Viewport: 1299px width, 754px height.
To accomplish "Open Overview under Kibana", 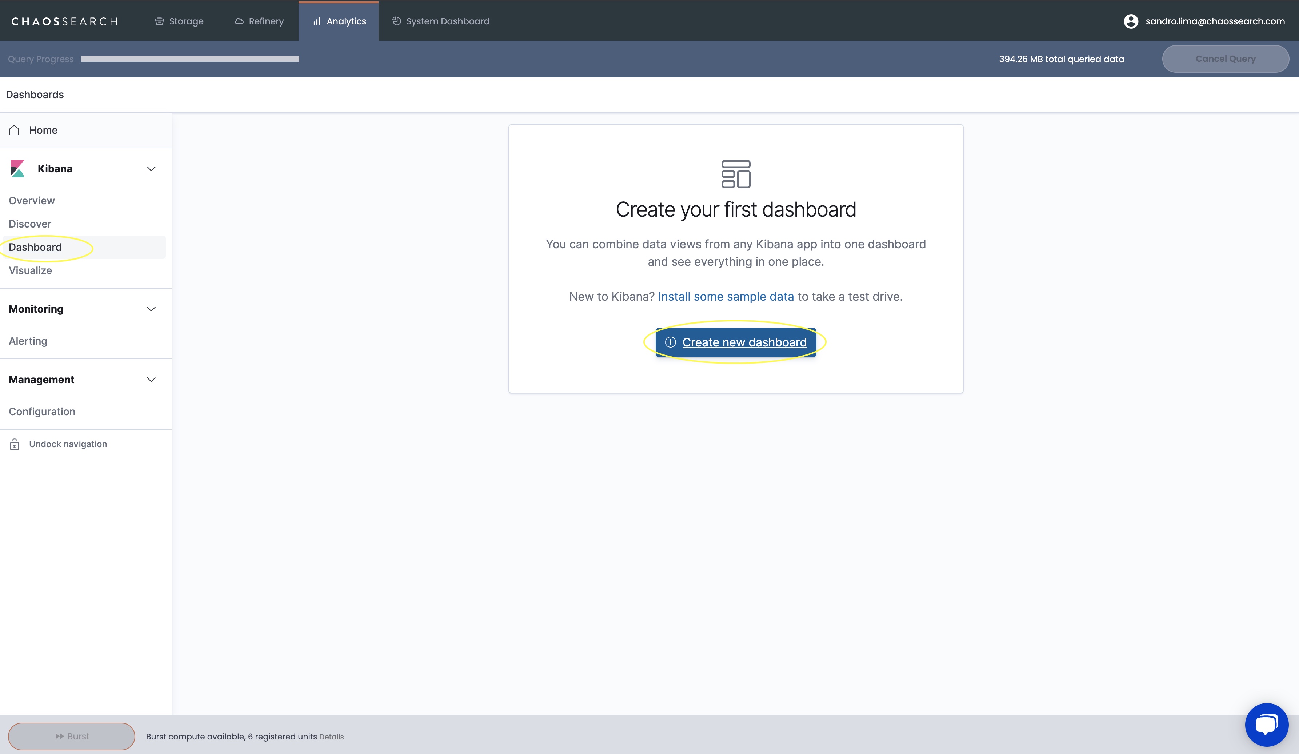I will [x=31, y=200].
